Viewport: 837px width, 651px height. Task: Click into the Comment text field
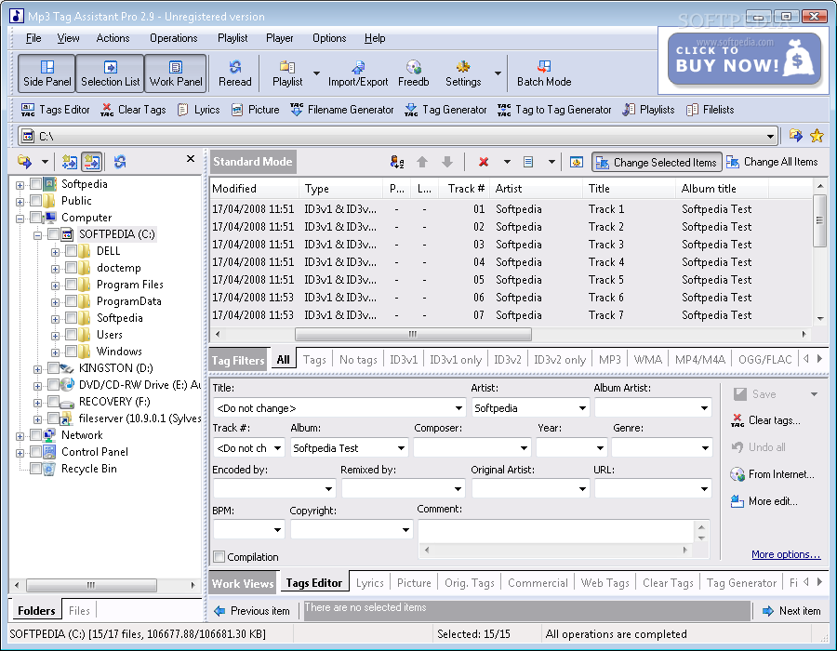(556, 531)
